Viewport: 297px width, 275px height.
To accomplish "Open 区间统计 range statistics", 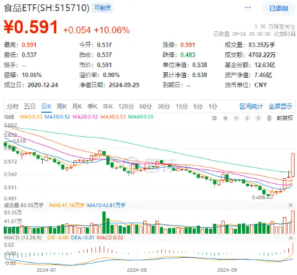I will (251, 106).
